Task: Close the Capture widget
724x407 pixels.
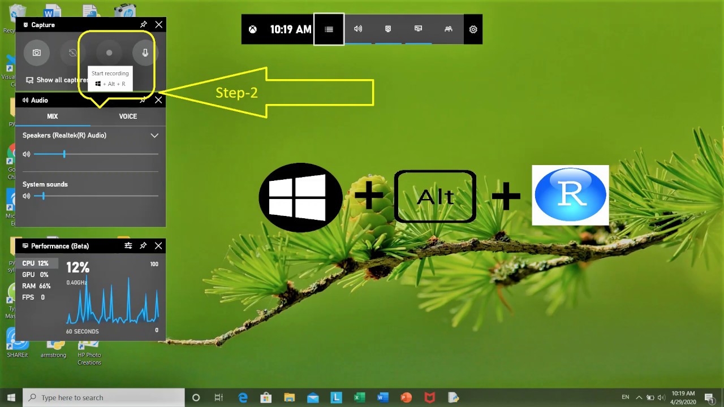Action: [x=159, y=25]
